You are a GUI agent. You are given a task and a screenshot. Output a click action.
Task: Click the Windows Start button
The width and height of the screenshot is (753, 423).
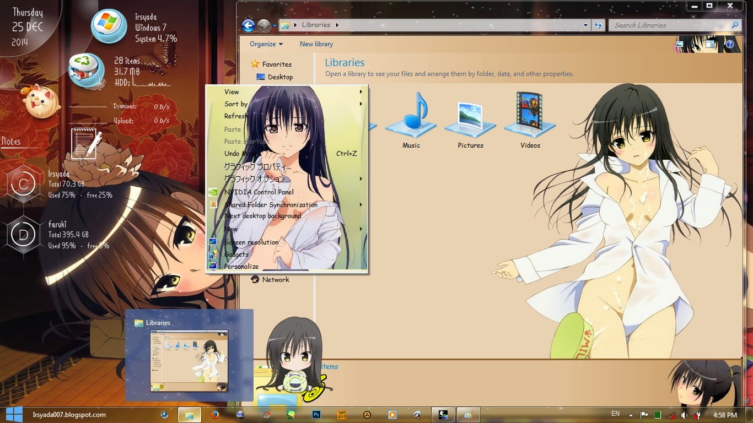coord(14,415)
